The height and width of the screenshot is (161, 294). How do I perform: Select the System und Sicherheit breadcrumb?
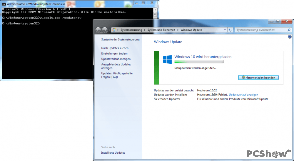click(161, 30)
